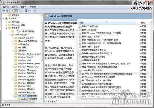Click the folder icon beside Windows Installer
The height and width of the screenshot is (108, 154).
coord(15,57)
